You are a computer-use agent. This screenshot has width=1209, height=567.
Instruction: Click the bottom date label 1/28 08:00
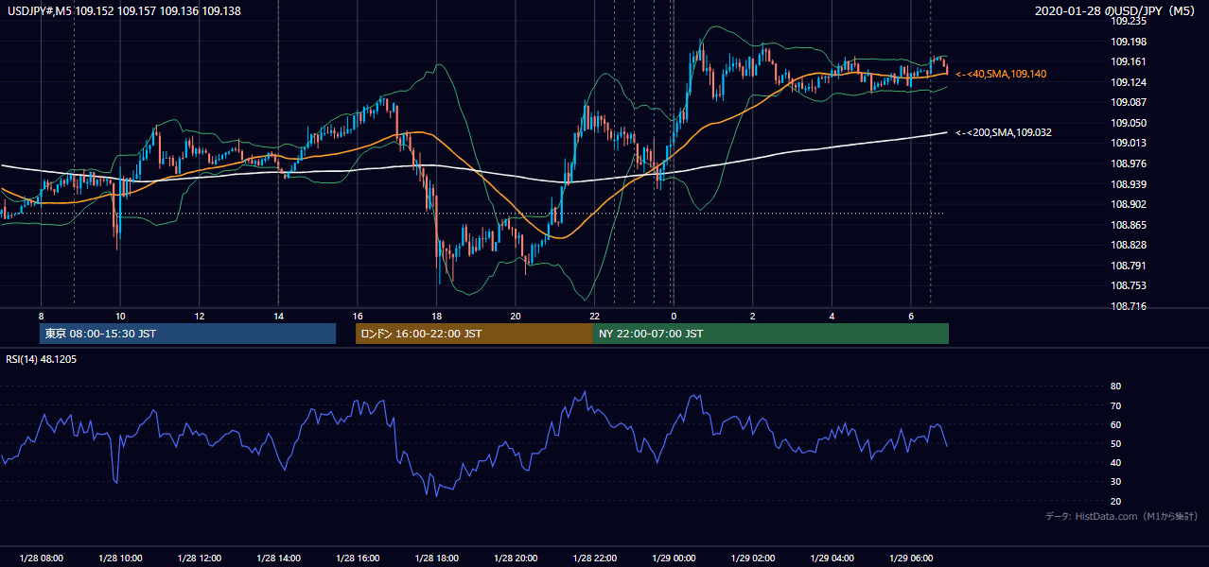(41, 558)
